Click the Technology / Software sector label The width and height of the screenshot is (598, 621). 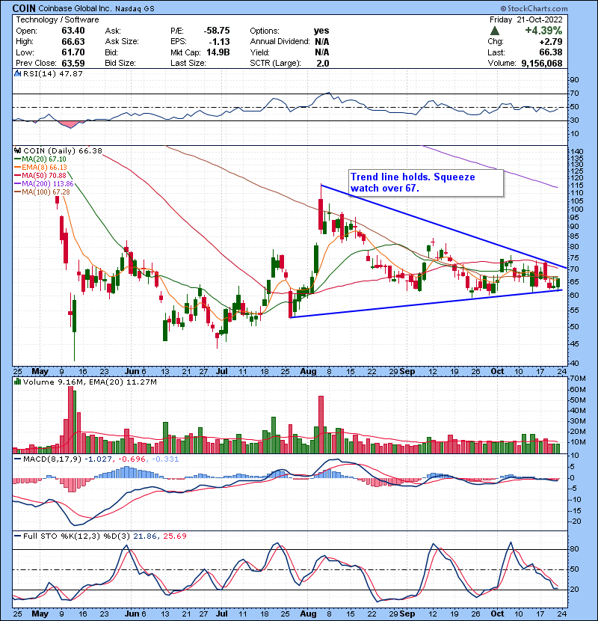point(58,19)
